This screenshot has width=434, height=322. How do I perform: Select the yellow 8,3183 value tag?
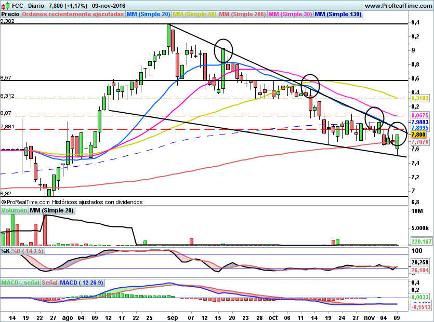point(419,98)
